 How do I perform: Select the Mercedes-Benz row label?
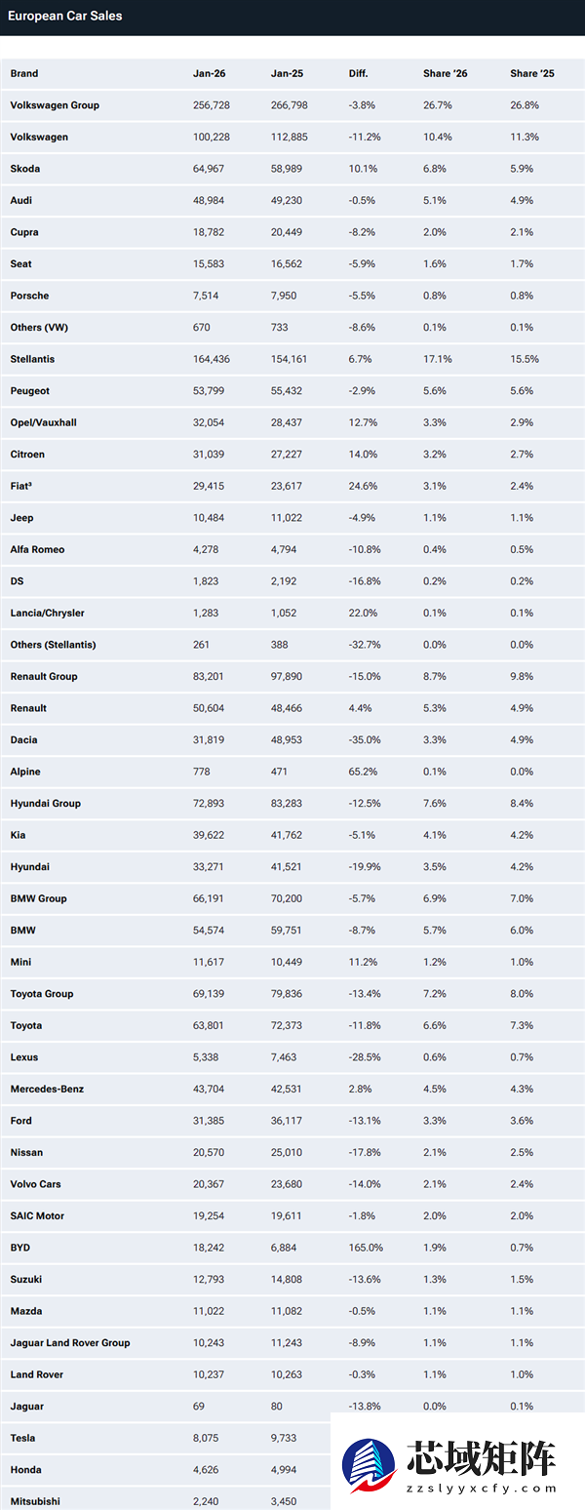point(47,1089)
